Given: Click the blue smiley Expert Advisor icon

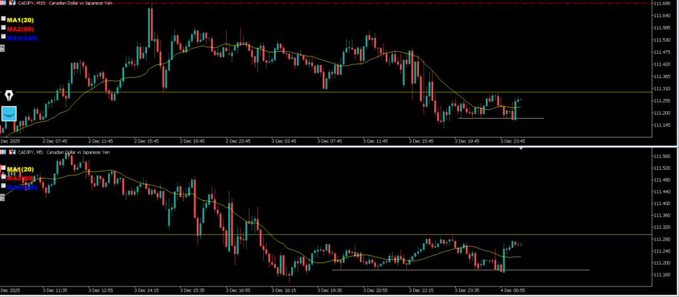Looking at the screenshot, I should (9, 113).
